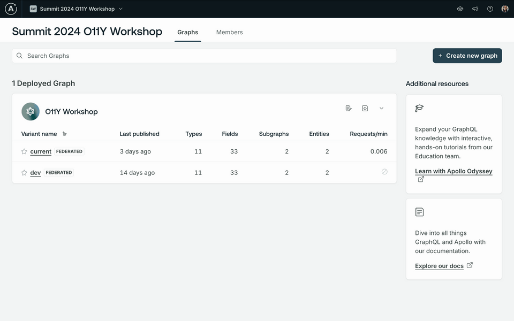Click the FEDERATED badge on dev variant

59,173
